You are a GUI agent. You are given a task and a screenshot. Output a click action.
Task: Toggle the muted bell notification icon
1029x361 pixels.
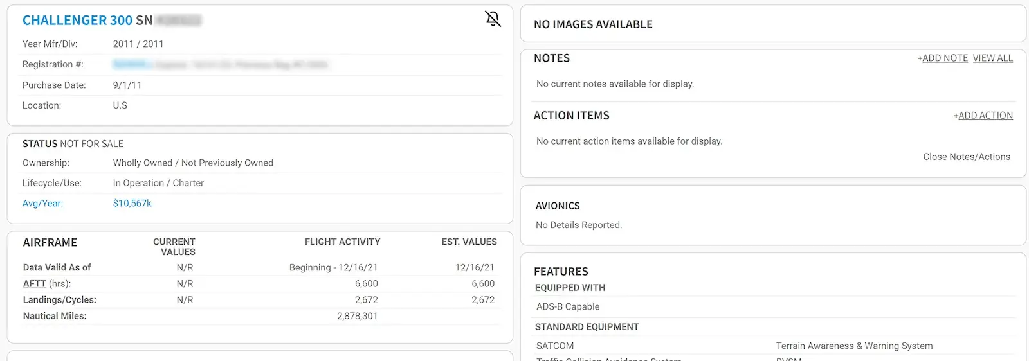(493, 19)
